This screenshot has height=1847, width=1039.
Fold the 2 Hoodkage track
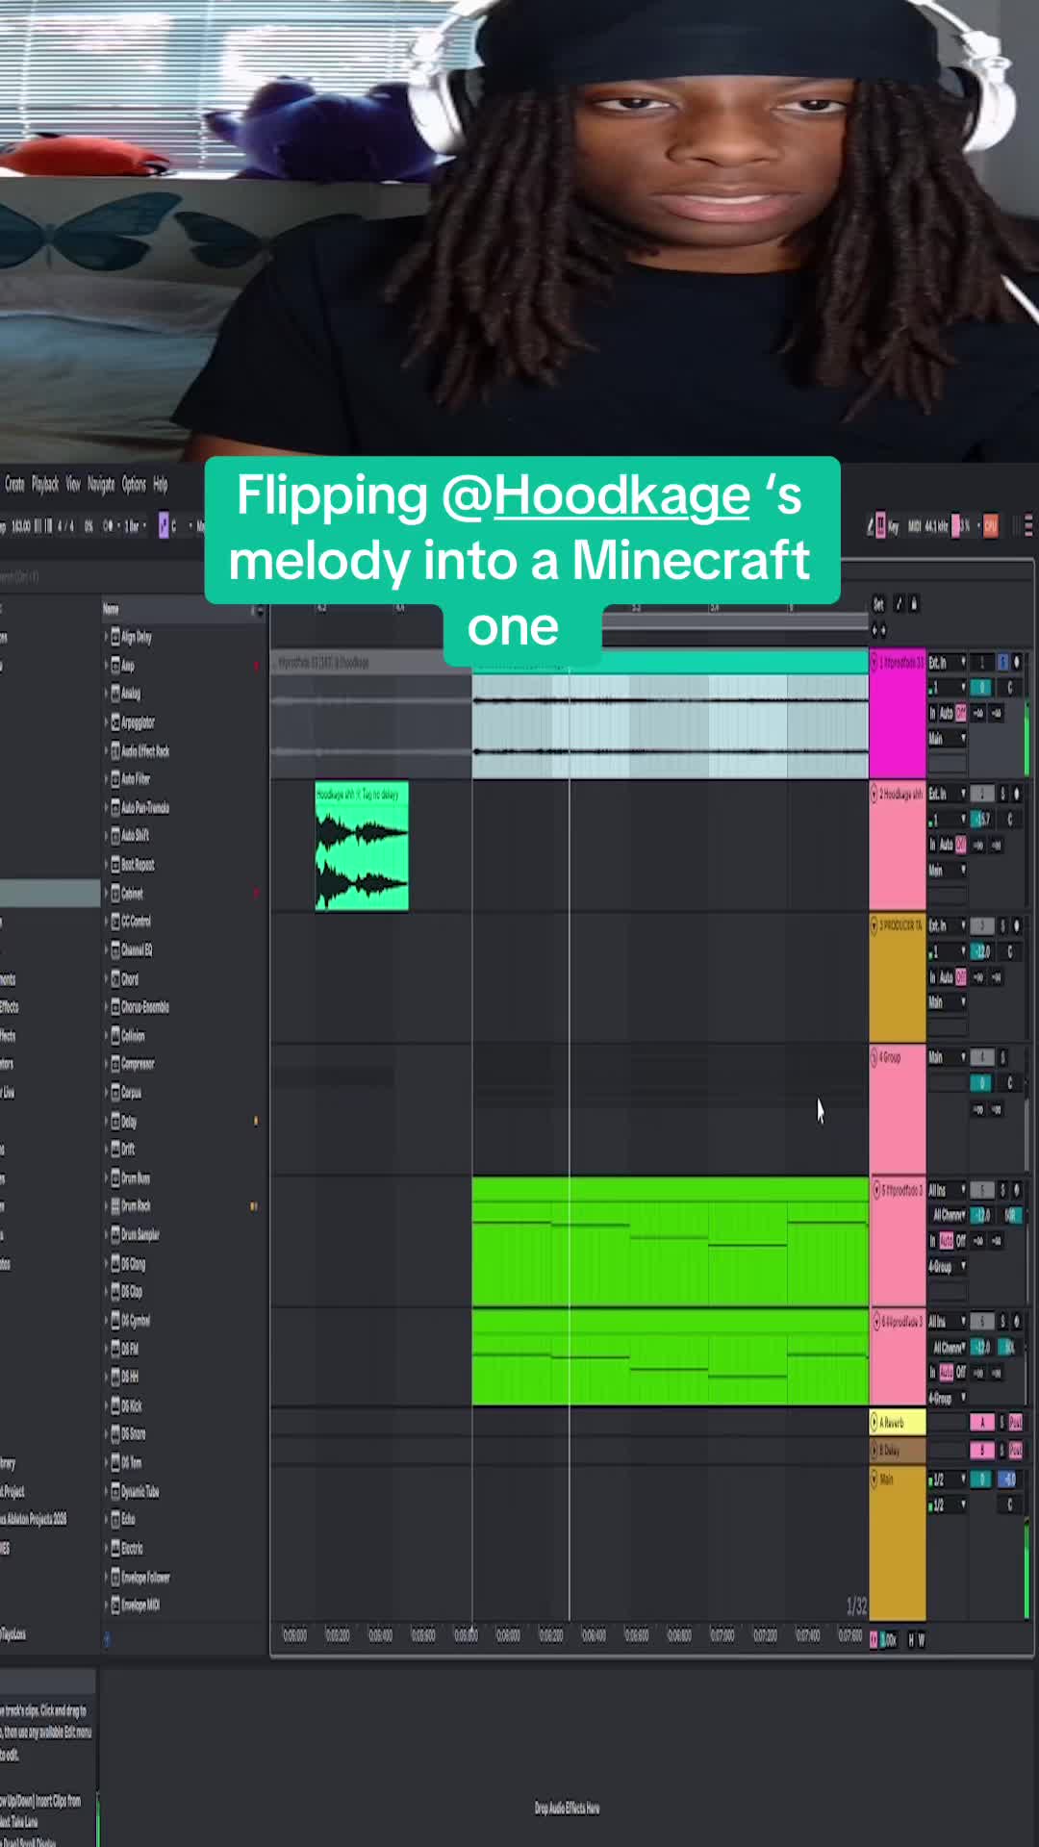coord(874,795)
